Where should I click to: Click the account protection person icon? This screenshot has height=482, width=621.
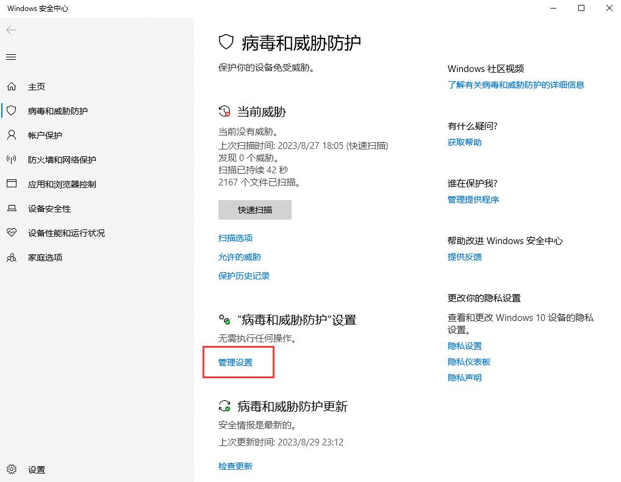pos(12,135)
